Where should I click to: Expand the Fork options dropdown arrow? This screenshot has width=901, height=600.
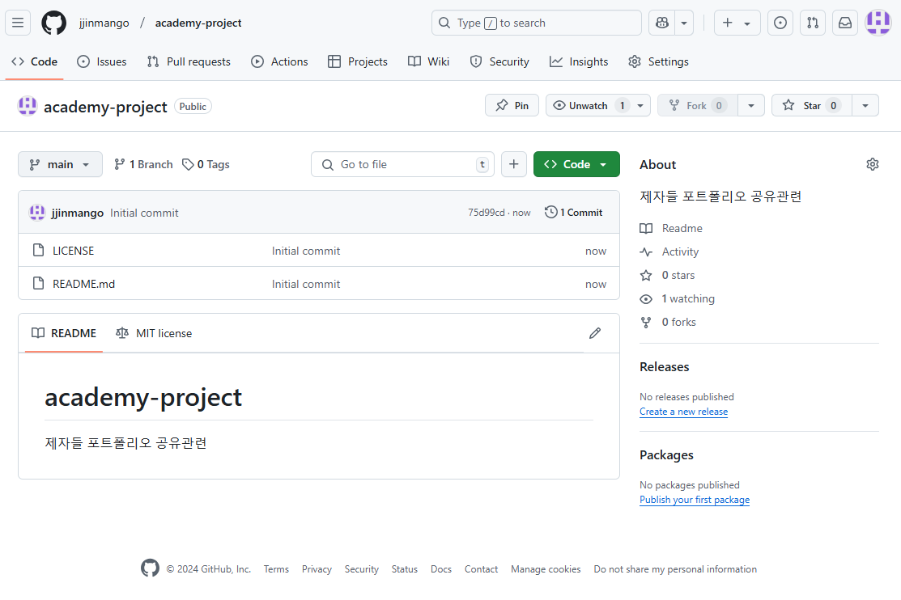[751, 106]
